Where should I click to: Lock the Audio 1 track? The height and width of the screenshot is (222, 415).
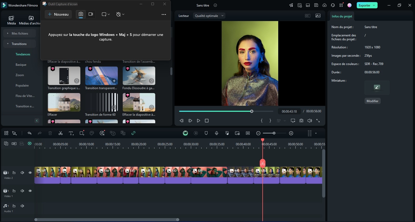point(14,206)
